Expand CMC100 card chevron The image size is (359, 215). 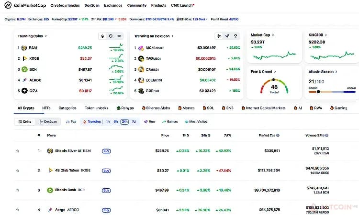click(326, 35)
